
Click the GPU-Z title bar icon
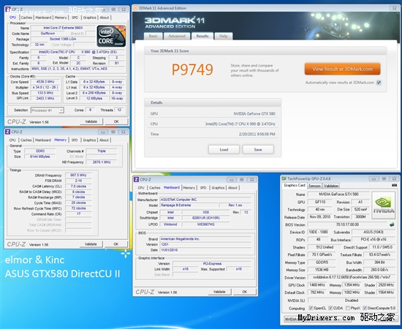tap(284, 178)
